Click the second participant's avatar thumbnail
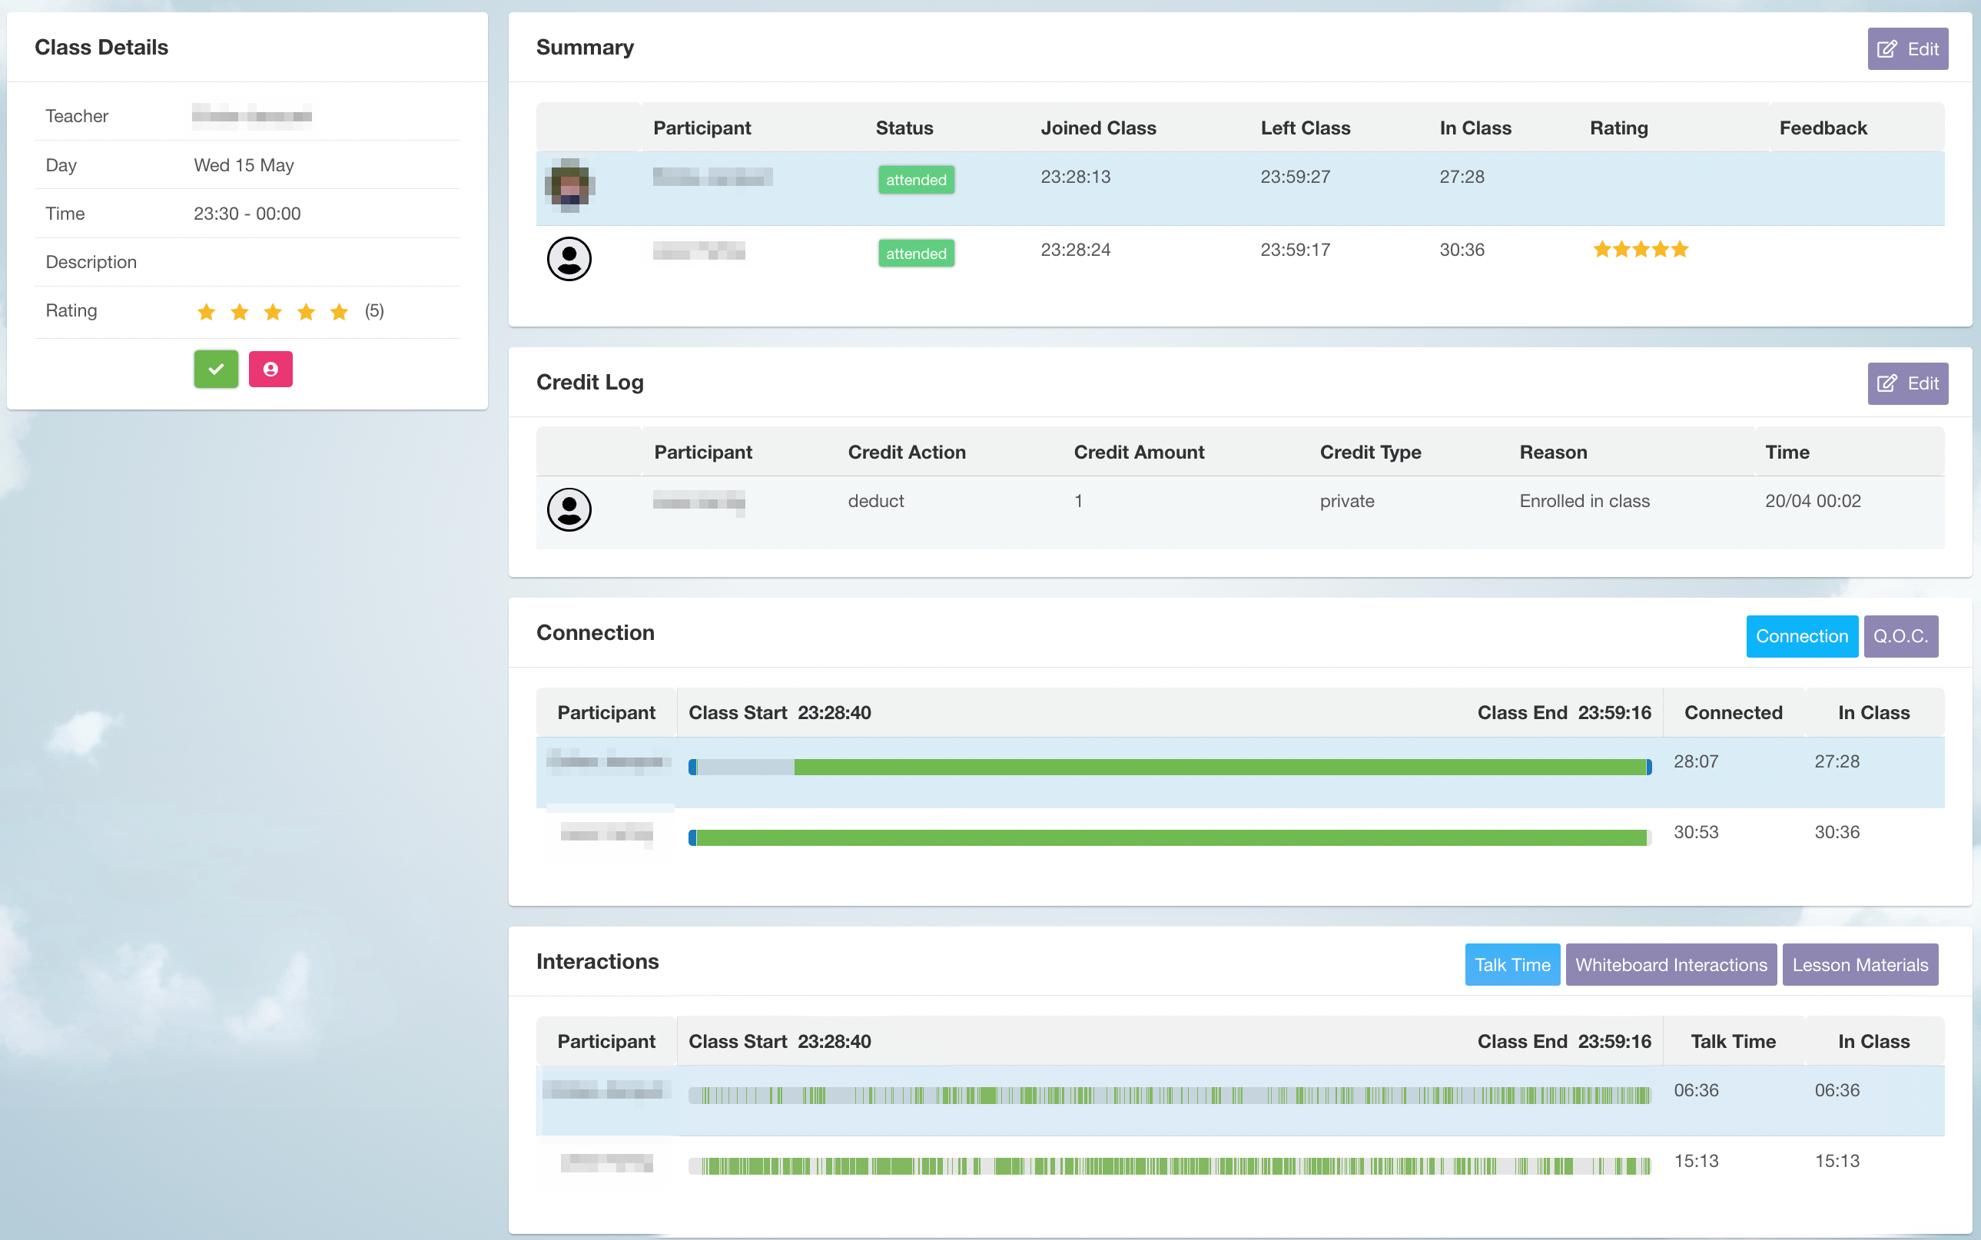This screenshot has height=1240, width=1981. (x=570, y=256)
